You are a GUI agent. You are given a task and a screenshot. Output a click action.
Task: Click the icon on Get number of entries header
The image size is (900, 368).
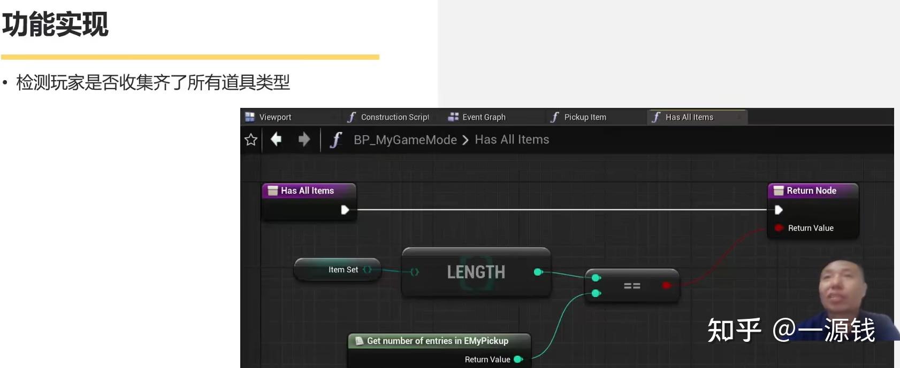pos(360,341)
